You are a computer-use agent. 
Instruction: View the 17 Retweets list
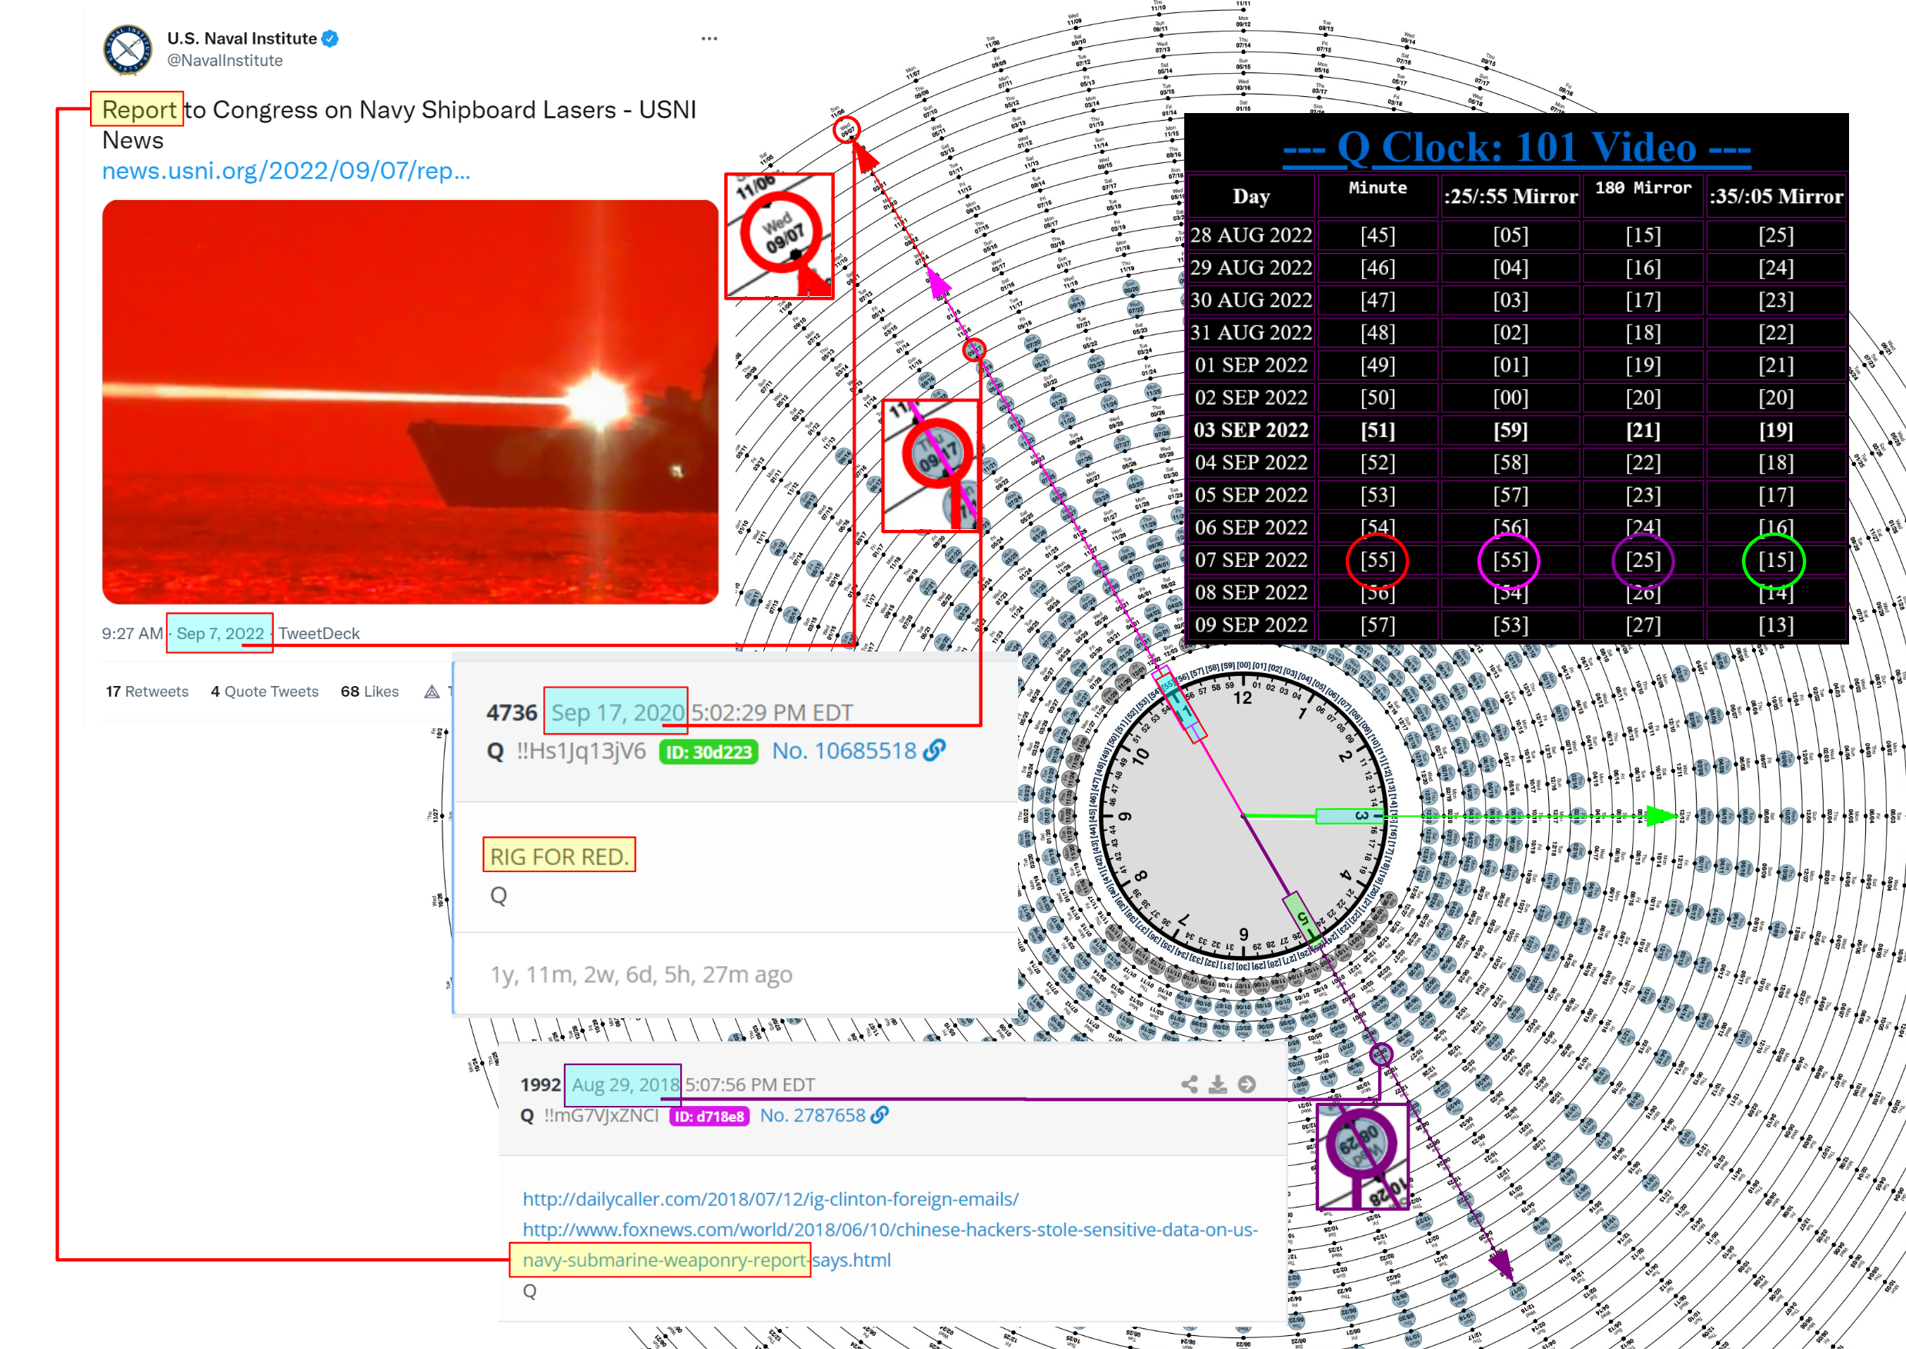point(147,691)
